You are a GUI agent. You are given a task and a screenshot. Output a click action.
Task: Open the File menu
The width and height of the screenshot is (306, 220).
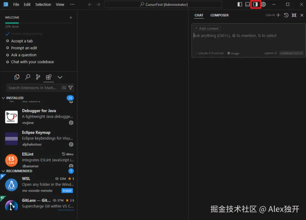pos(16,4)
